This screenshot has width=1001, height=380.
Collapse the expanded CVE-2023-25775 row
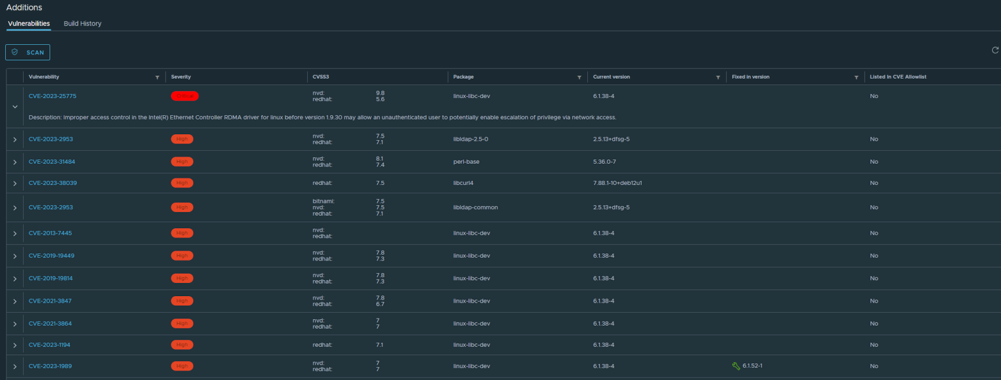tap(15, 107)
